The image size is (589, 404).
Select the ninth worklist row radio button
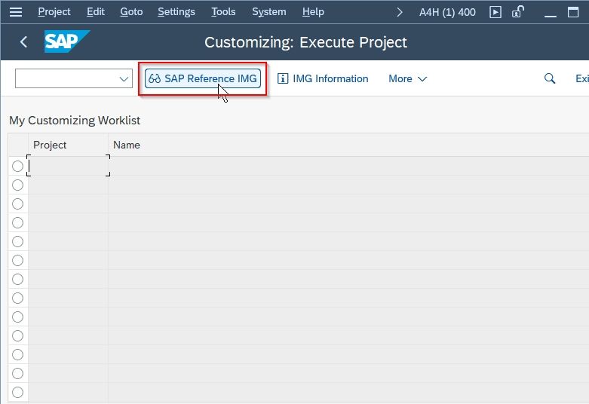[x=17, y=317]
